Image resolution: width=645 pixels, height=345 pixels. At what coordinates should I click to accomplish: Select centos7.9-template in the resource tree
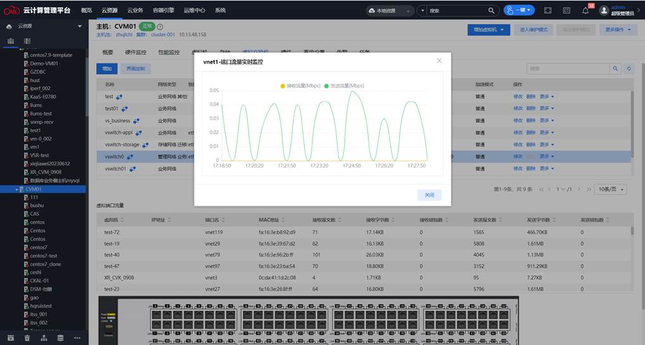click(x=51, y=55)
